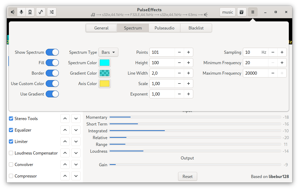Switch to the Blacklist tab

[196, 28]
